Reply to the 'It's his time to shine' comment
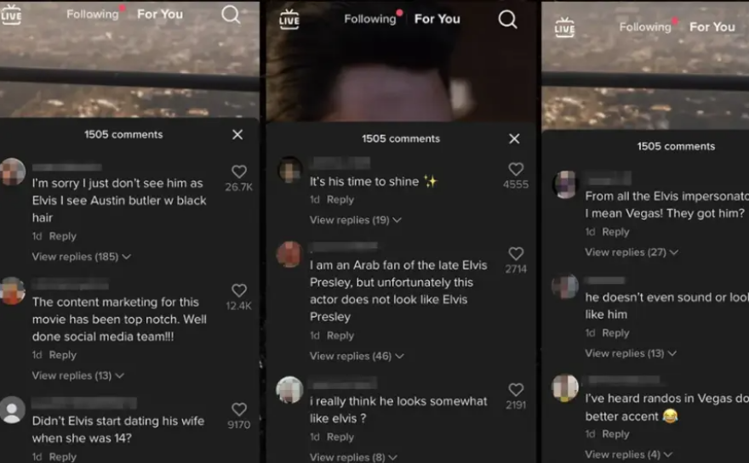749x463 pixels. [x=340, y=200]
